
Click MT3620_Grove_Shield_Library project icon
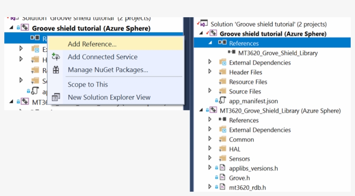(x=213, y=110)
